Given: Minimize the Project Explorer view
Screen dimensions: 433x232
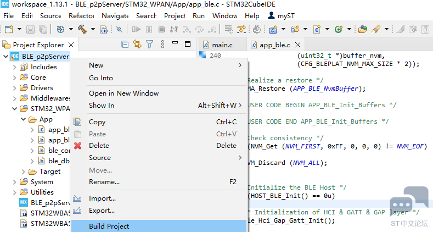Looking at the screenshot, I should (175, 42).
